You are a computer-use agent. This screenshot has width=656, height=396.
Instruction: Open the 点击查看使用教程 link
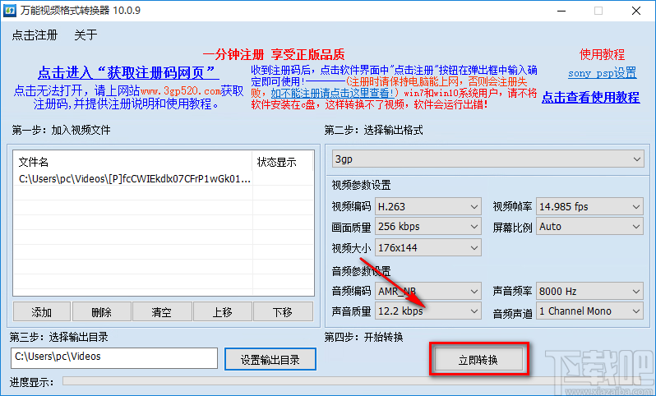coord(591,98)
